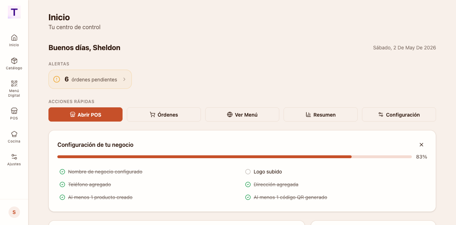Click the Abrir POS button
456x225 pixels.
pyautogui.click(x=85, y=114)
